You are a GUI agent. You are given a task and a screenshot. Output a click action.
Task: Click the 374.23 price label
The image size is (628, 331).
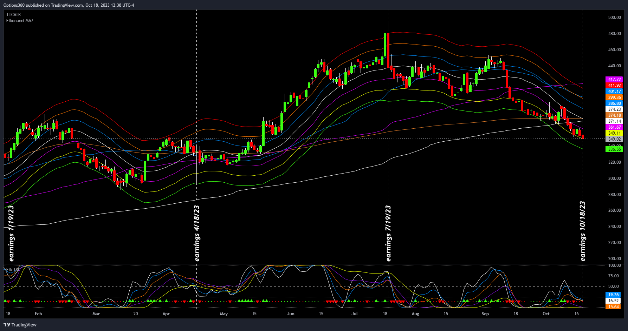pyautogui.click(x=614, y=109)
